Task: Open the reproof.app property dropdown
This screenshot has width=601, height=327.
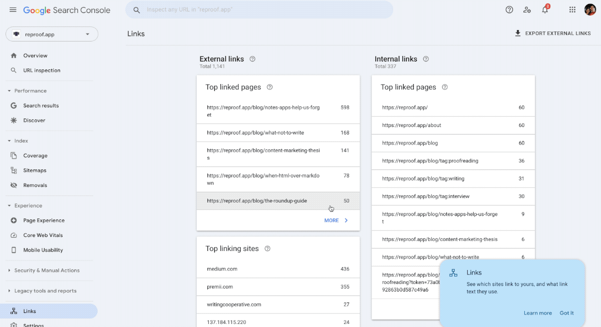Action: 52,34
